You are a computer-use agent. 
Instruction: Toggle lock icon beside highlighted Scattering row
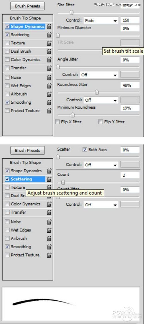click(x=49, y=179)
